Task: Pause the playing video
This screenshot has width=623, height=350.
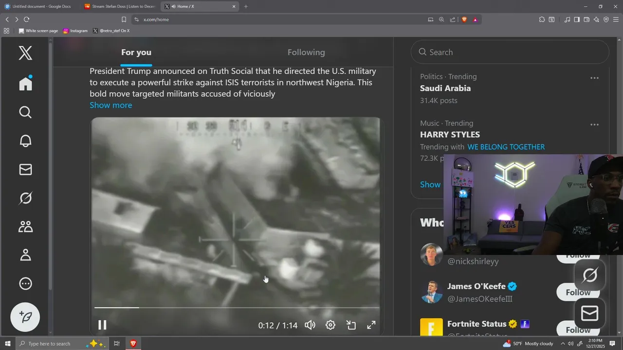Action: 102,325
